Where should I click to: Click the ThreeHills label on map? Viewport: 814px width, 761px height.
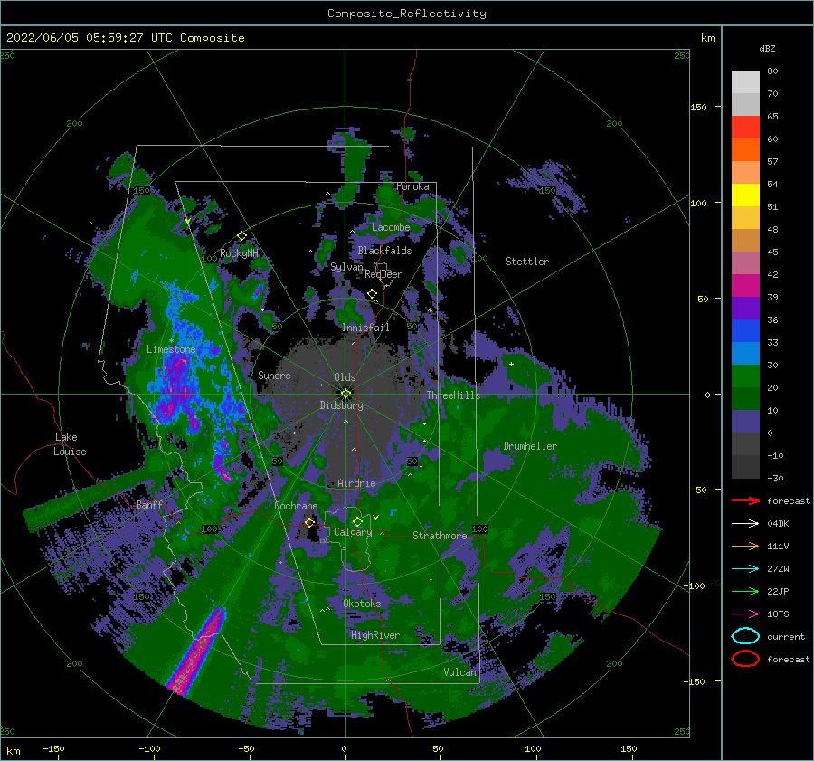[x=454, y=395]
